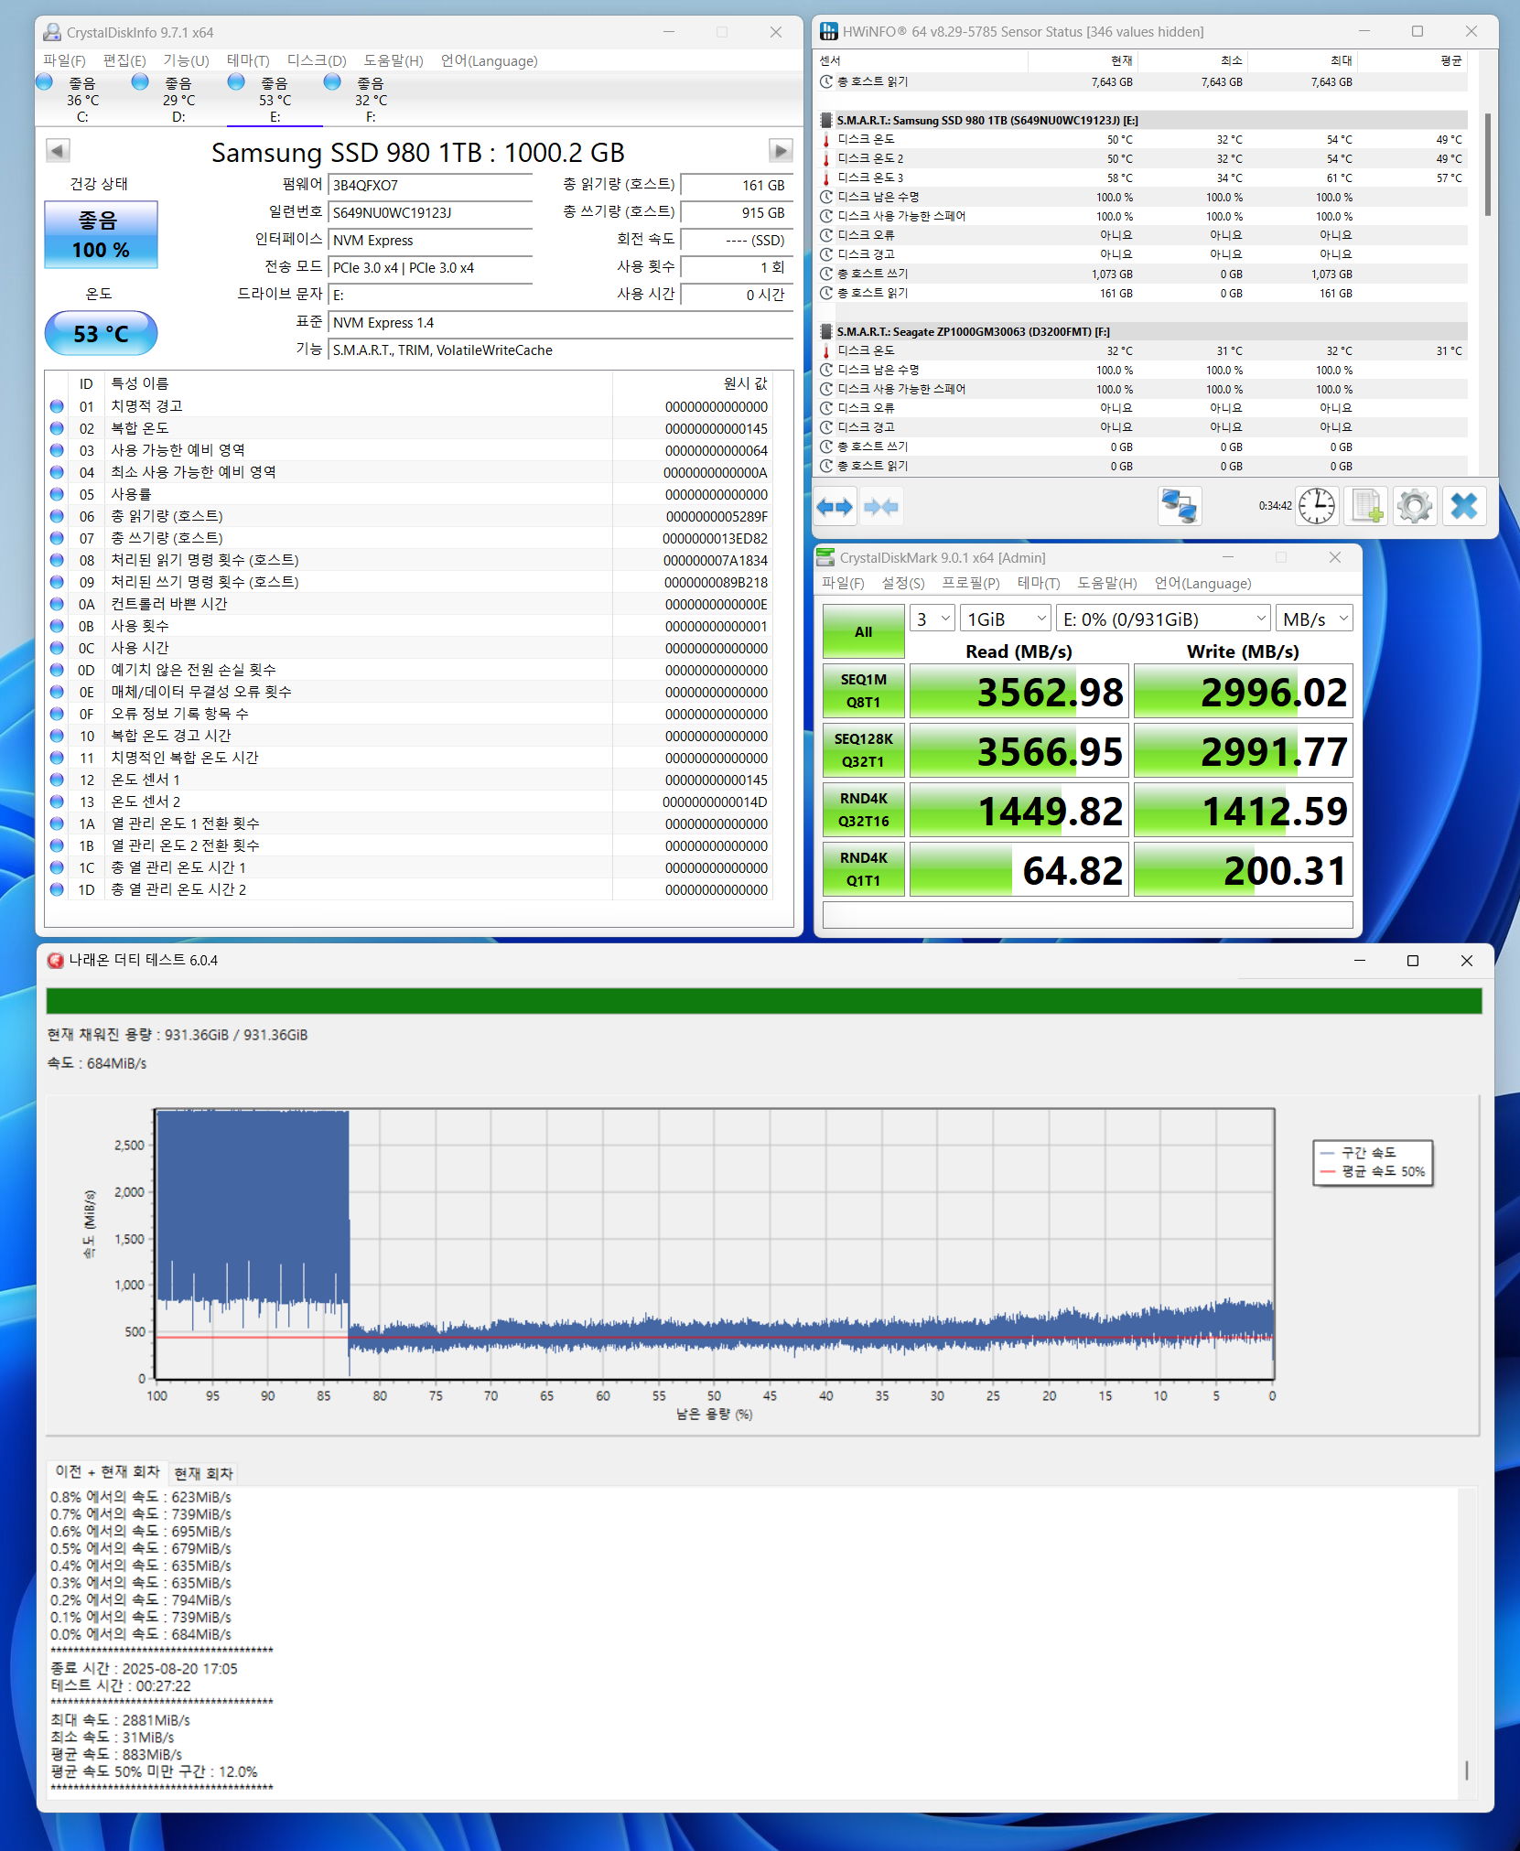Open the test count dropdown showing 3
This screenshot has width=1520, height=1851.
point(932,619)
